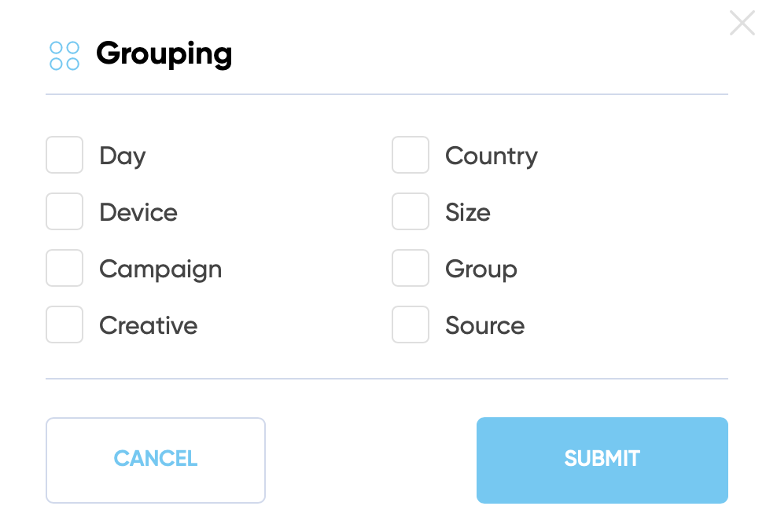766x528 pixels.
Task: Click the Group option label text
Action: point(481,269)
